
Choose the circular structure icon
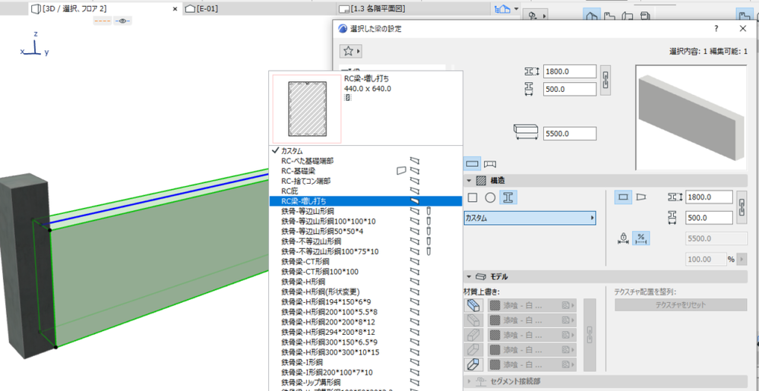tap(490, 197)
